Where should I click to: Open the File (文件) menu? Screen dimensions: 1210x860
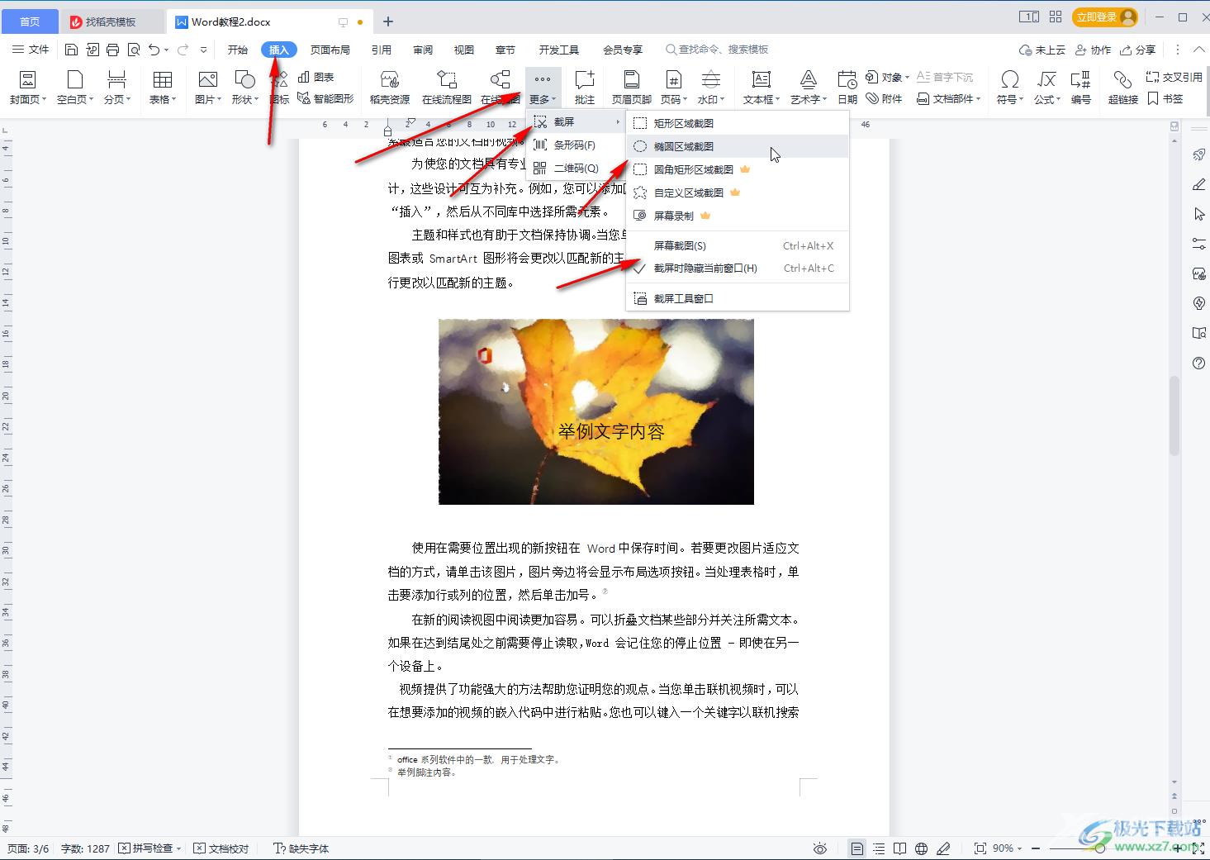pyautogui.click(x=31, y=50)
